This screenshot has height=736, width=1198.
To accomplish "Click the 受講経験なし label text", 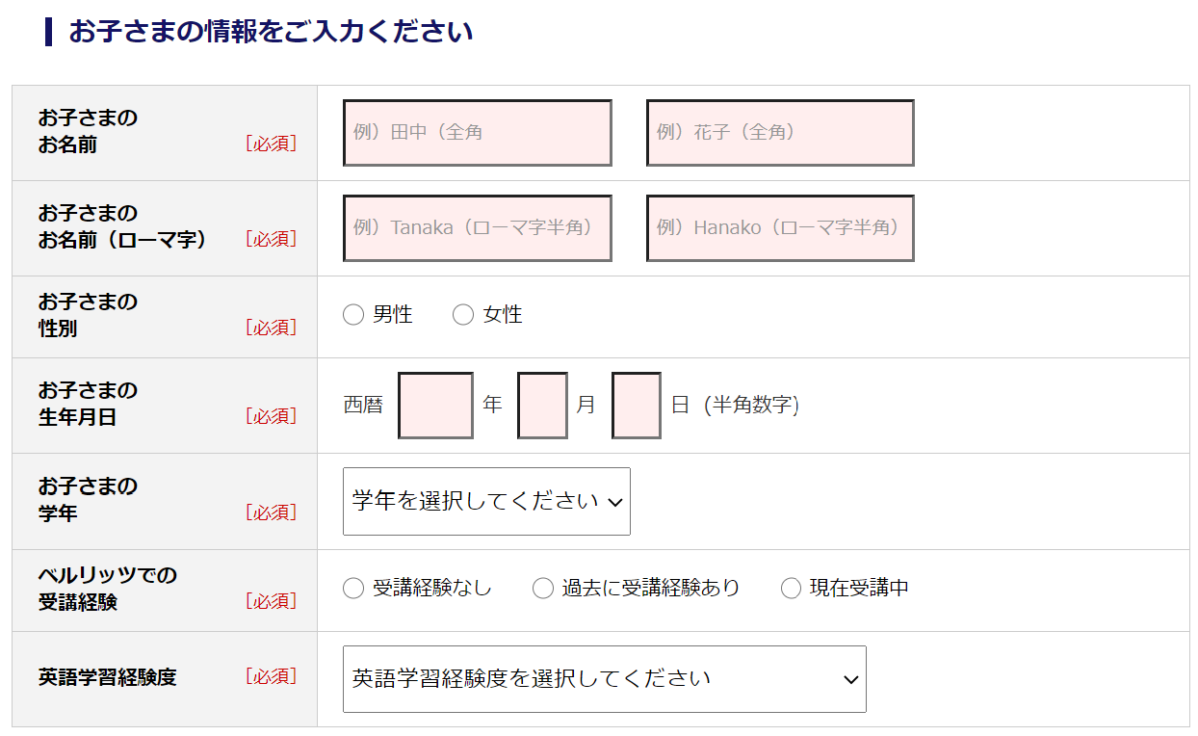I will point(432,589).
